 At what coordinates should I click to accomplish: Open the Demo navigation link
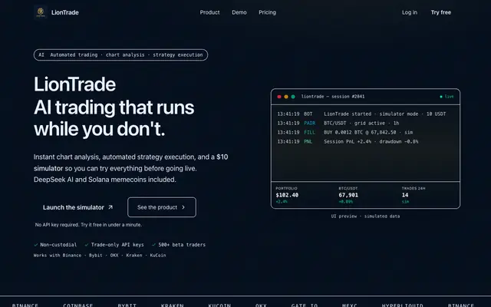pos(239,12)
